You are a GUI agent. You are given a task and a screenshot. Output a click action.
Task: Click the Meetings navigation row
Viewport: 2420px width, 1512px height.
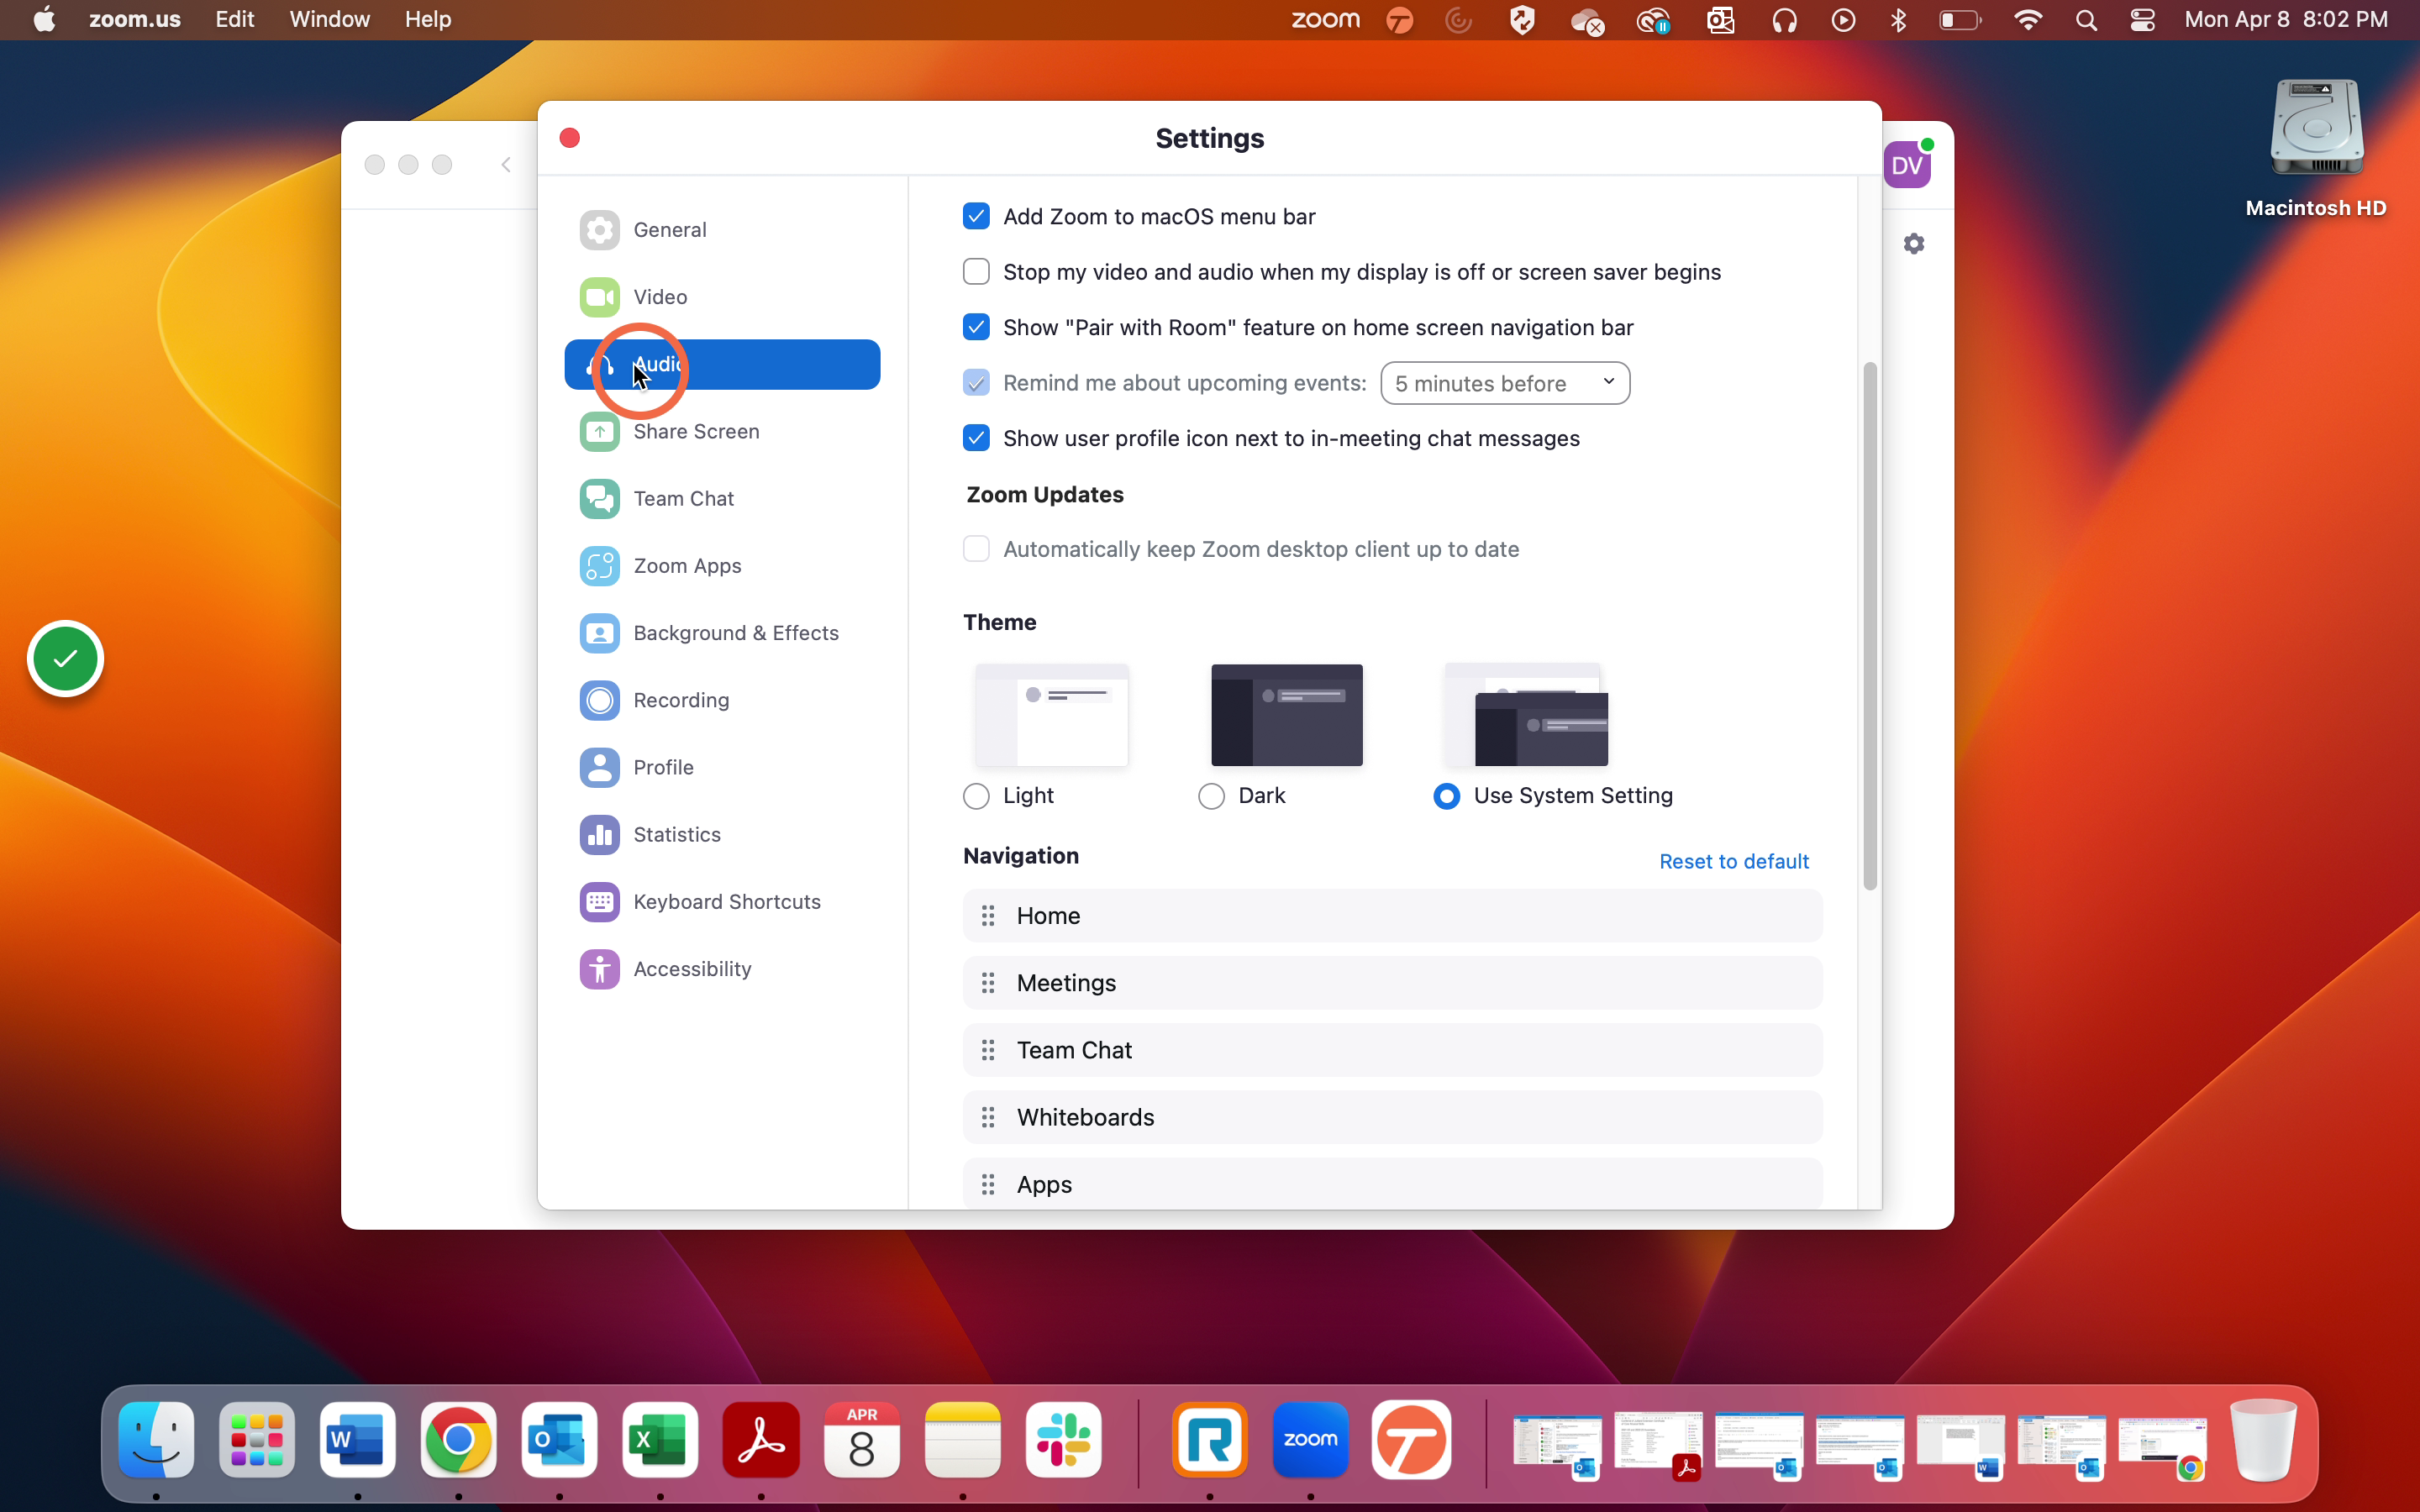pyautogui.click(x=1392, y=983)
